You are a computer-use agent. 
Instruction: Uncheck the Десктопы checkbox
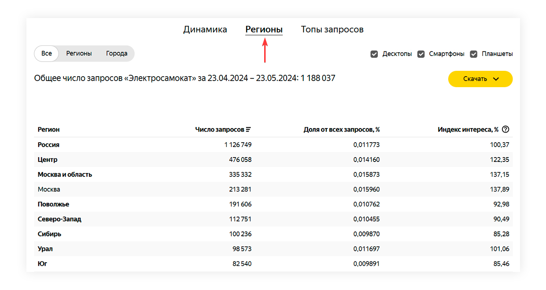point(374,54)
